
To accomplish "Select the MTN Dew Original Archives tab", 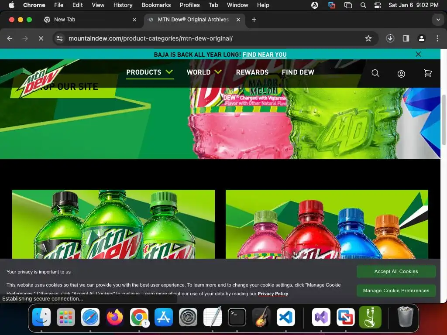I will click(195, 20).
